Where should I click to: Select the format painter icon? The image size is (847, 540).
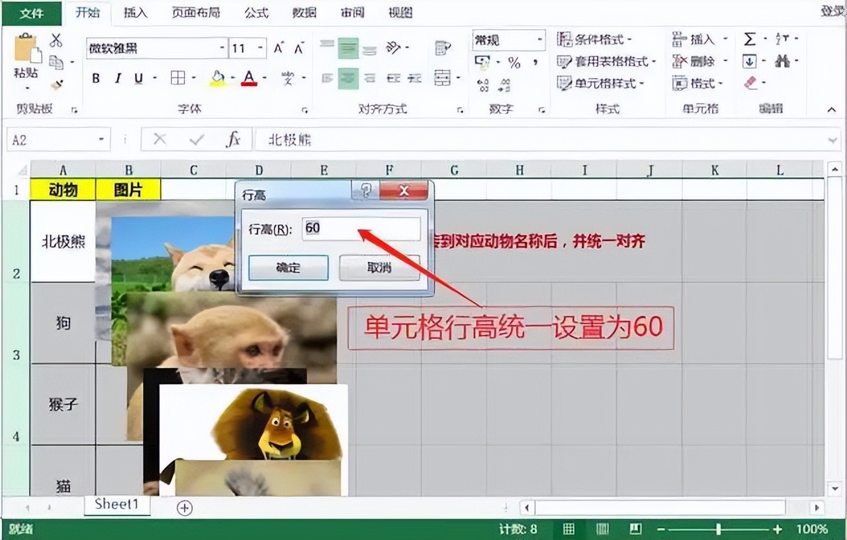[x=56, y=85]
